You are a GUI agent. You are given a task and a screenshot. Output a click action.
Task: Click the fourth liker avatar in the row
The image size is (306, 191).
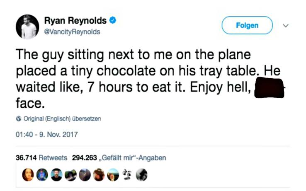pyautogui.click(x=71, y=175)
